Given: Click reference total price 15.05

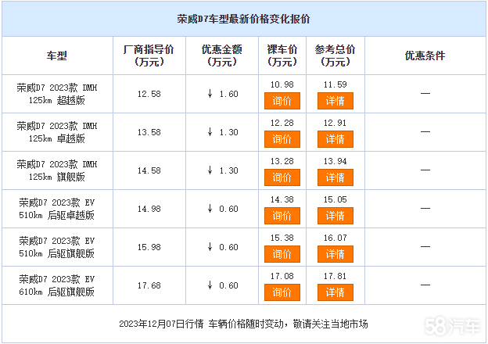Looking at the screenshot, I should 335,199.
